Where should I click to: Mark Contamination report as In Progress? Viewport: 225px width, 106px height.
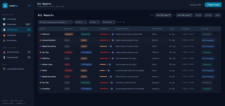click(x=208, y=40)
